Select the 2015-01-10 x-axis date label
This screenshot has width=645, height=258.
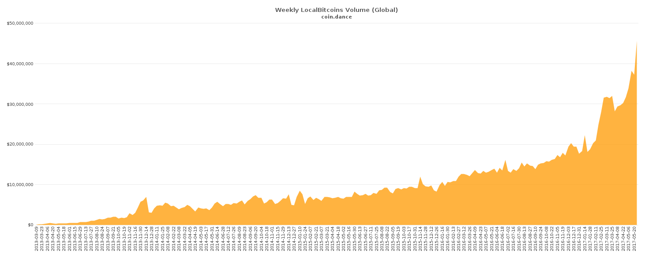(300, 239)
